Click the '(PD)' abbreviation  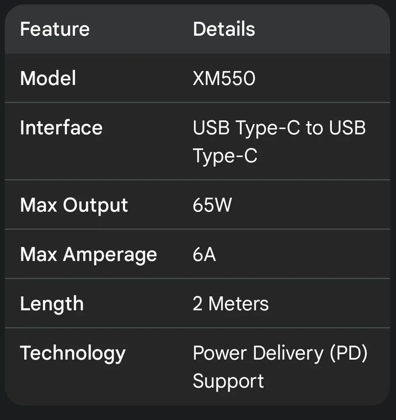[x=349, y=353]
